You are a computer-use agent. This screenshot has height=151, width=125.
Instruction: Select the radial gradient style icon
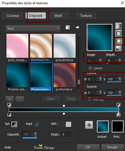pos(119,48)
